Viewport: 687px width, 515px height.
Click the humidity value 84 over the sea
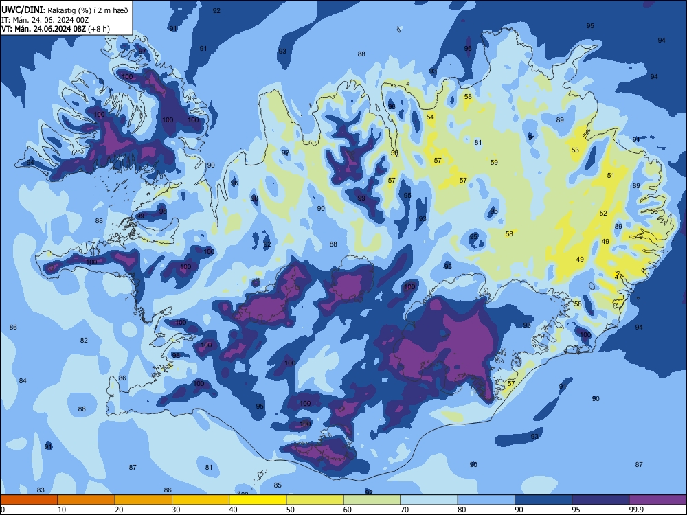(23, 381)
